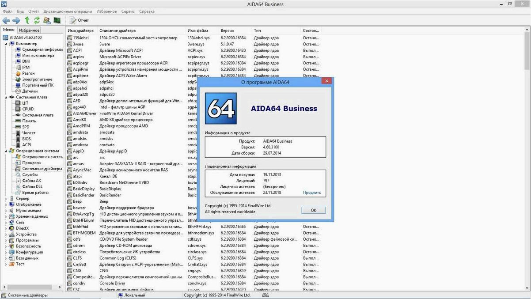Viewport: 531px width, 299px height.
Task: Open the Справка menu
Action: point(147,11)
